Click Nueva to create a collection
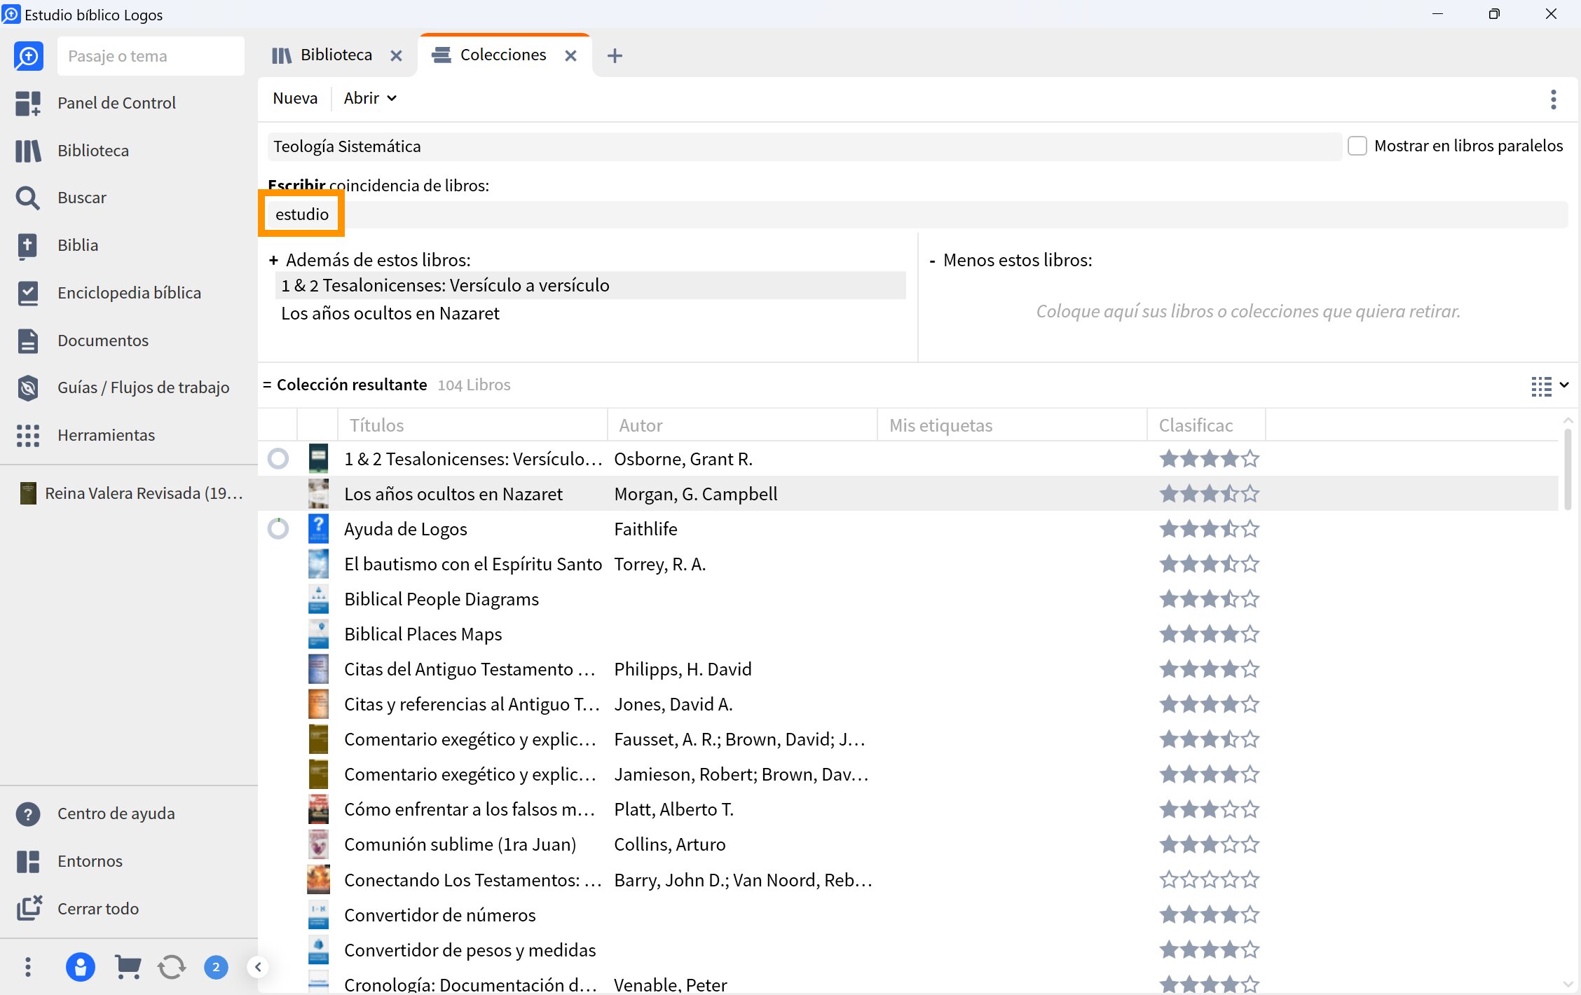Screen dimensions: 1581x995 tap(295, 98)
